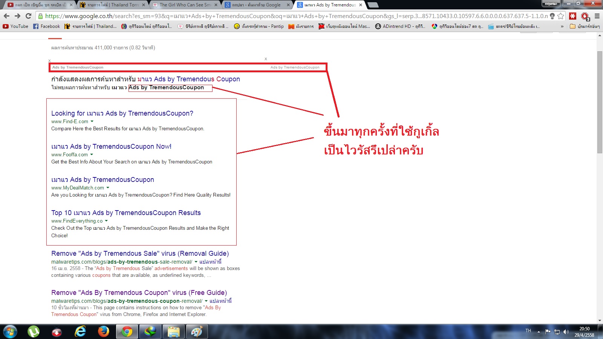Click the forward navigation arrow

(17, 16)
